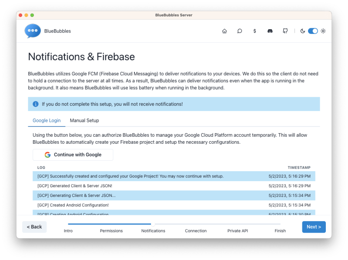The height and width of the screenshot is (260, 348).
Task: Select the Connection step label
Action: click(x=196, y=231)
